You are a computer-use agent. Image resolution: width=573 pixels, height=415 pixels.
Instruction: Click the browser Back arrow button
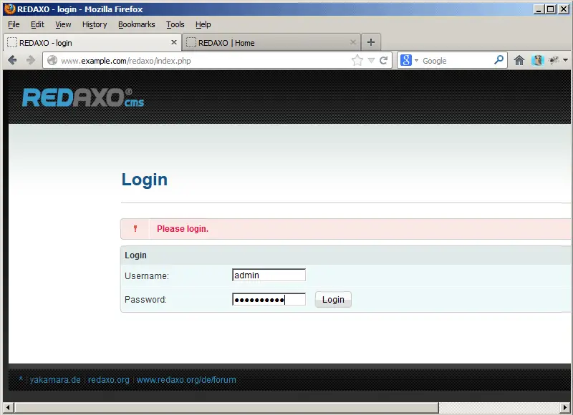pyautogui.click(x=12, y=60)
